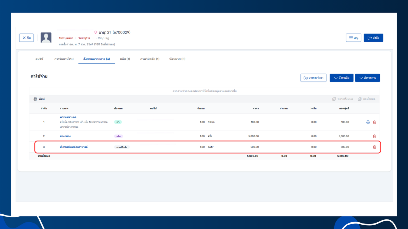Click the ส่งตัว transfer button
The width and height of the screenshot is (408, 229).
[x=373, y=38]
